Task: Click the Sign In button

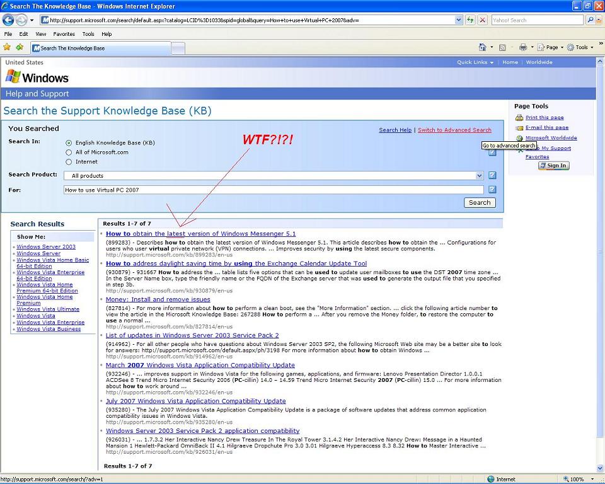Action: (x=554, y=166)
